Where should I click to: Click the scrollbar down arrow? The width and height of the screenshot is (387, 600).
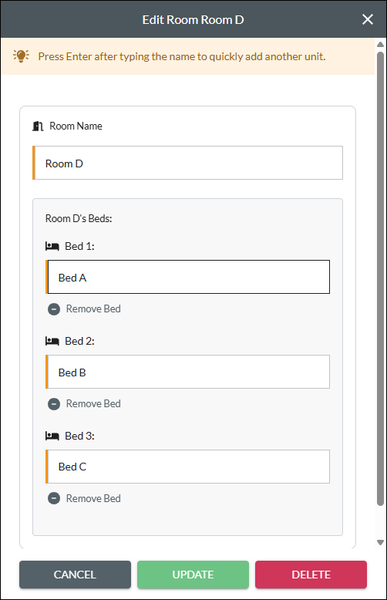point(380,542)
